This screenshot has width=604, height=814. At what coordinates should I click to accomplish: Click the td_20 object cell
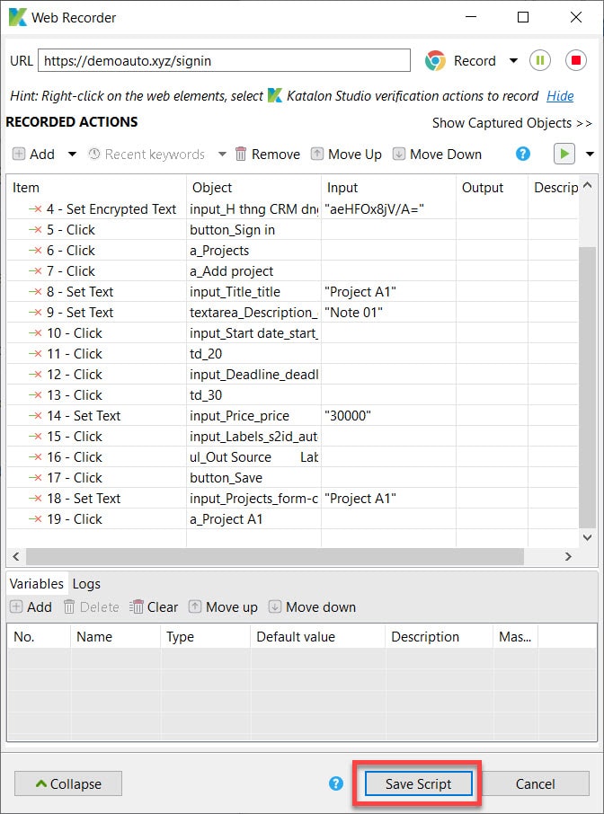click(253, 354)
